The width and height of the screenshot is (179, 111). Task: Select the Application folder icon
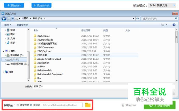pyautogui.click(x=35, y=63)
